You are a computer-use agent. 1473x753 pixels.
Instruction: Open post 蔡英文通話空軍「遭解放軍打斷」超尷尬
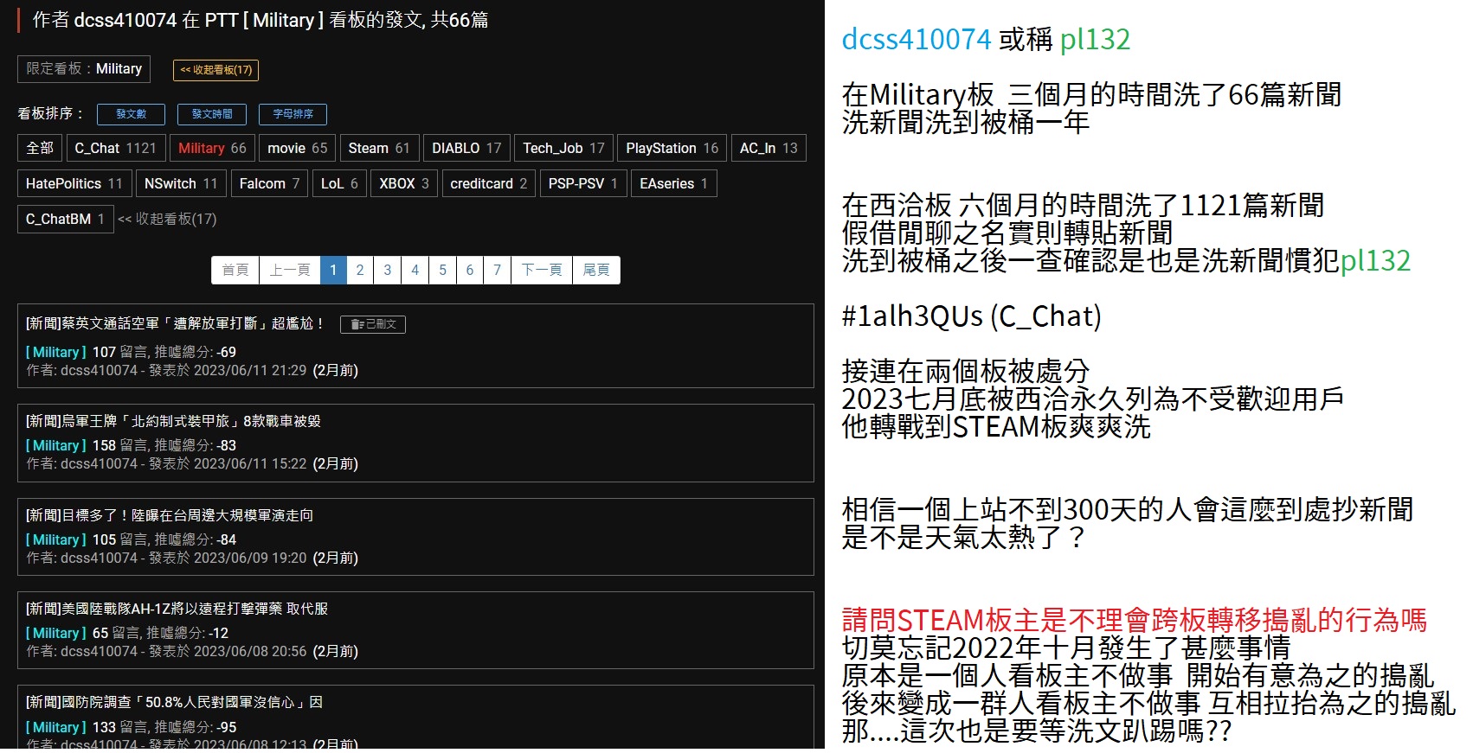[x=176, y=323]
